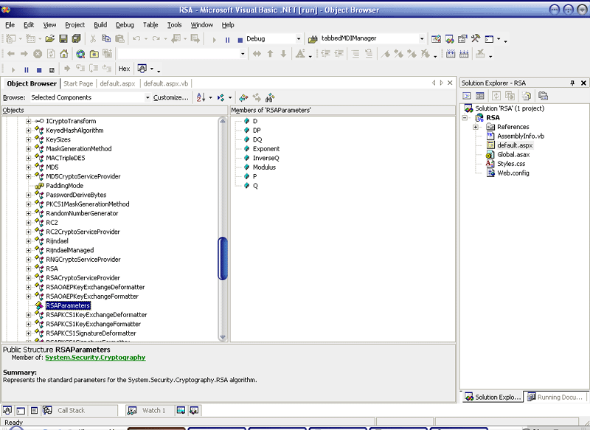
Task: Click the Find Symbol binoculars icon
Action: coord(270,97)
